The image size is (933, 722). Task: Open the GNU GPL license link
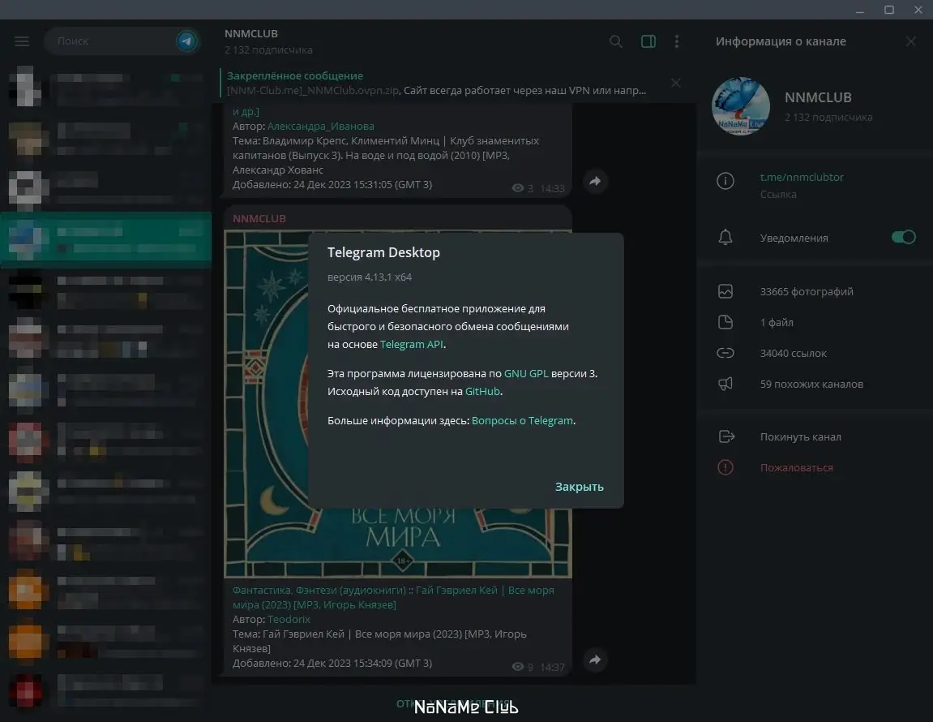pyautogui.click(x=526, y=373)
